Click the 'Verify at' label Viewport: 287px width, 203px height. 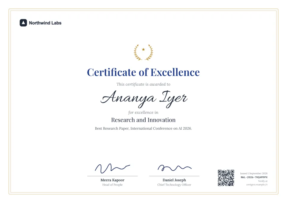[x=263, y=181]
